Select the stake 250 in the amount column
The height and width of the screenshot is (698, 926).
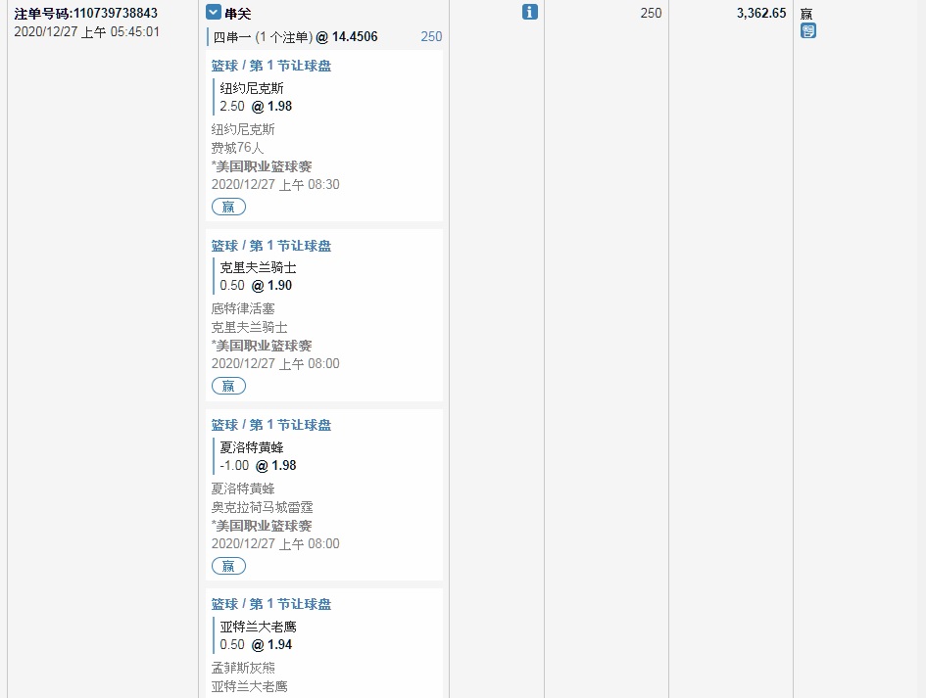tap(651, 13)
